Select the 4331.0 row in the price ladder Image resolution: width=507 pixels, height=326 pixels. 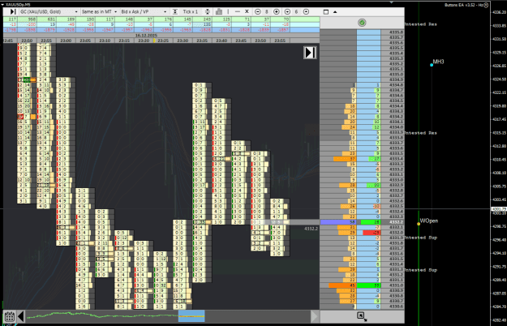(x=362, y=285)
